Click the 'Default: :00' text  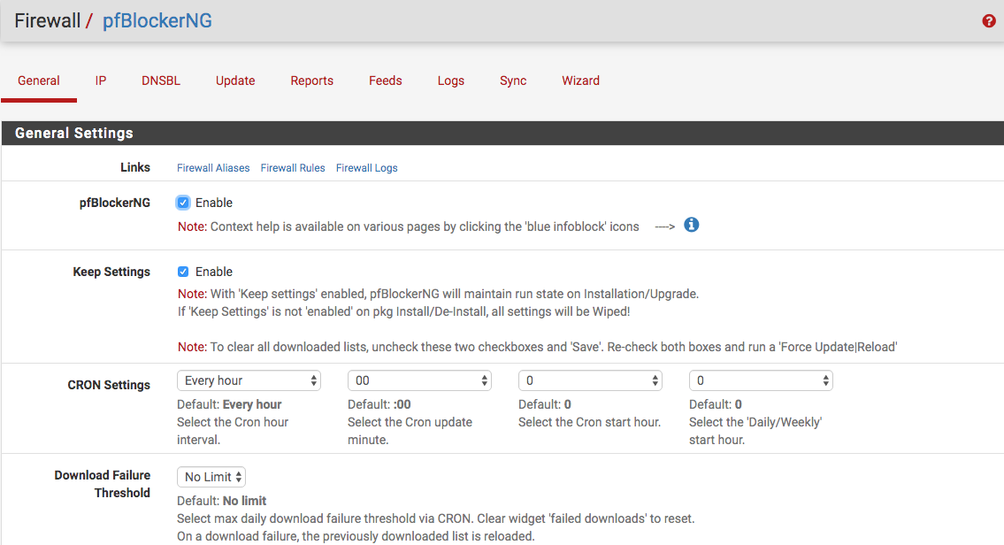(379, 404)
